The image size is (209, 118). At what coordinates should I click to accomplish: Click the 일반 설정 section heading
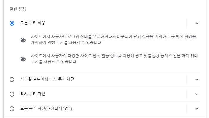tap(18, 9)
